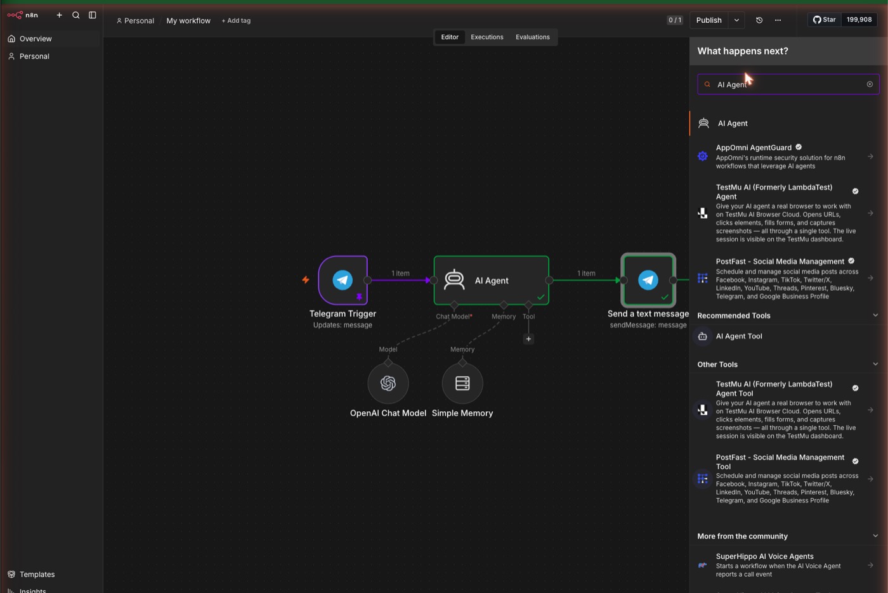Click the AI Agent search input field

tap(788, 84)
